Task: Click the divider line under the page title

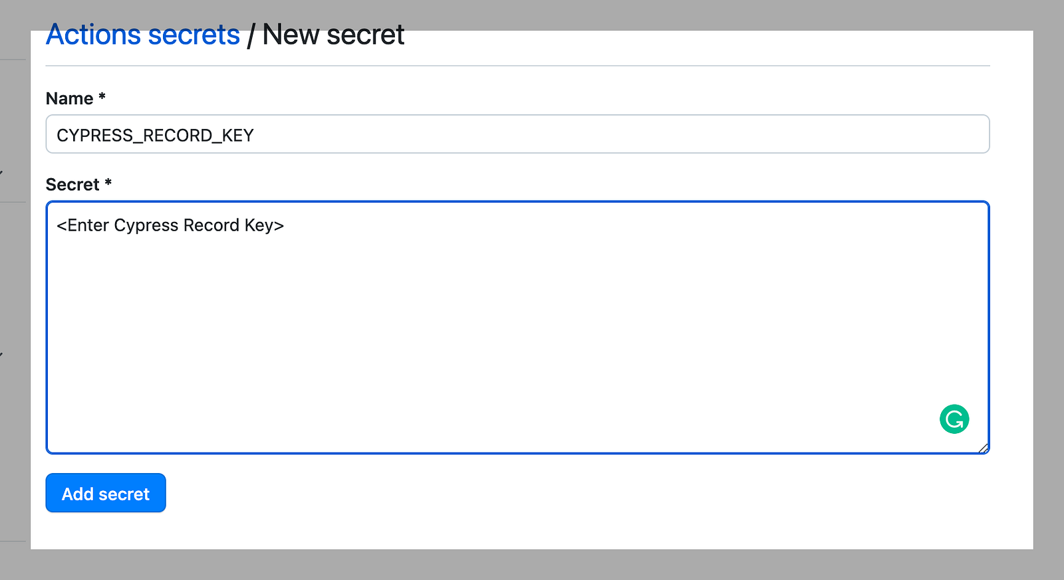Action: tap(517, 66)
